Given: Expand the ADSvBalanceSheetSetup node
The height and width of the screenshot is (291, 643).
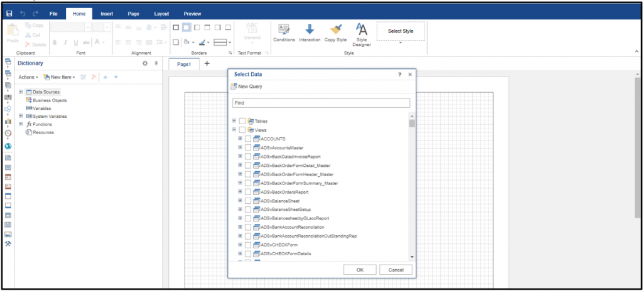Looking at the screenshot, I should [x=240, y=209].
